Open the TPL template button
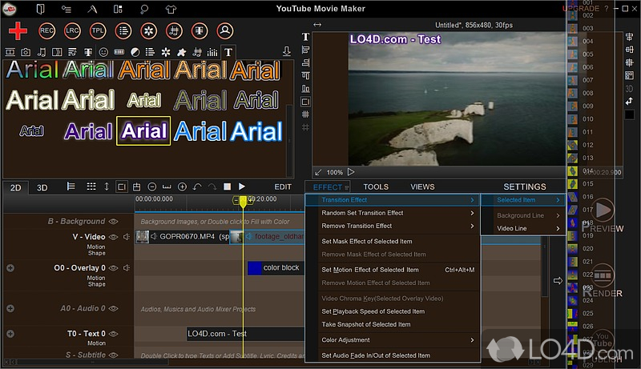Screen dimensions: 641x369 point(98,31)
